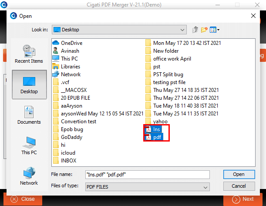This screenshot has width=266, height=206.
Task: Close the Open dialog with X
Action: [253, 16]
